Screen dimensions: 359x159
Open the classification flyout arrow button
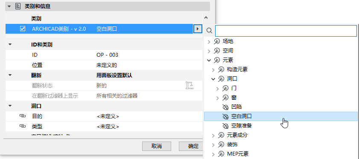point(198,29)
